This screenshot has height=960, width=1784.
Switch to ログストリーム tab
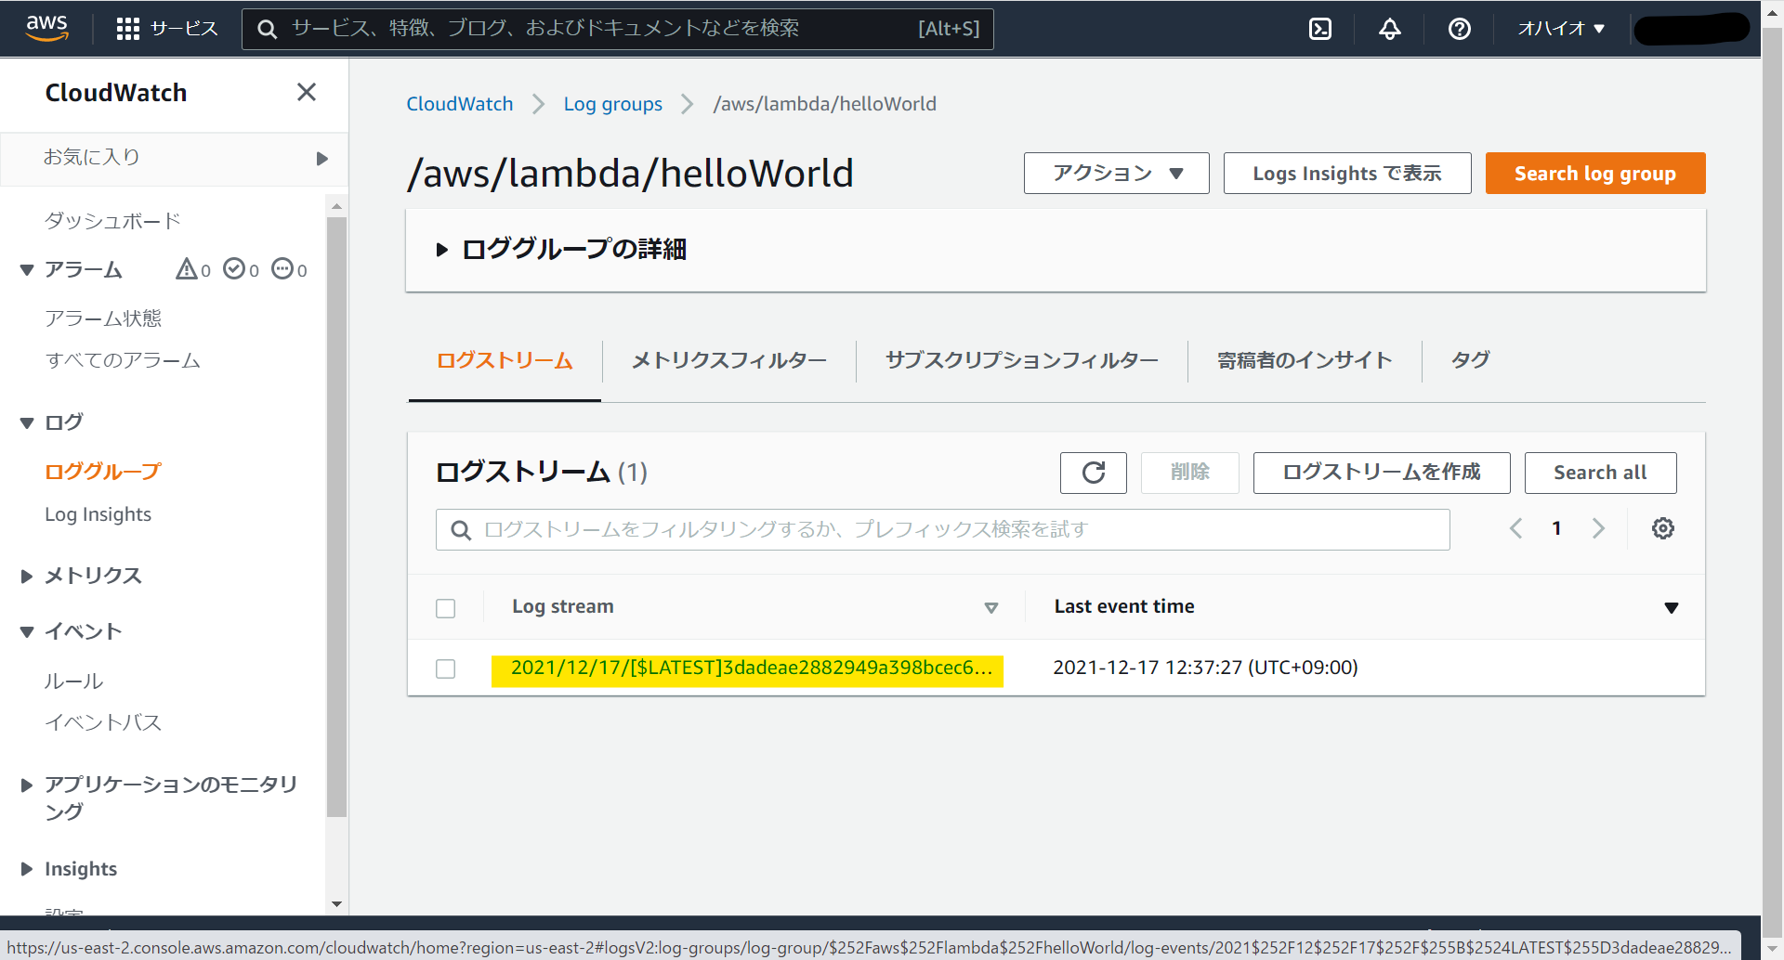[x=505, y=360]
